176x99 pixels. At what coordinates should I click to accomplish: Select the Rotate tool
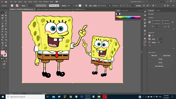tap(6, 26)
